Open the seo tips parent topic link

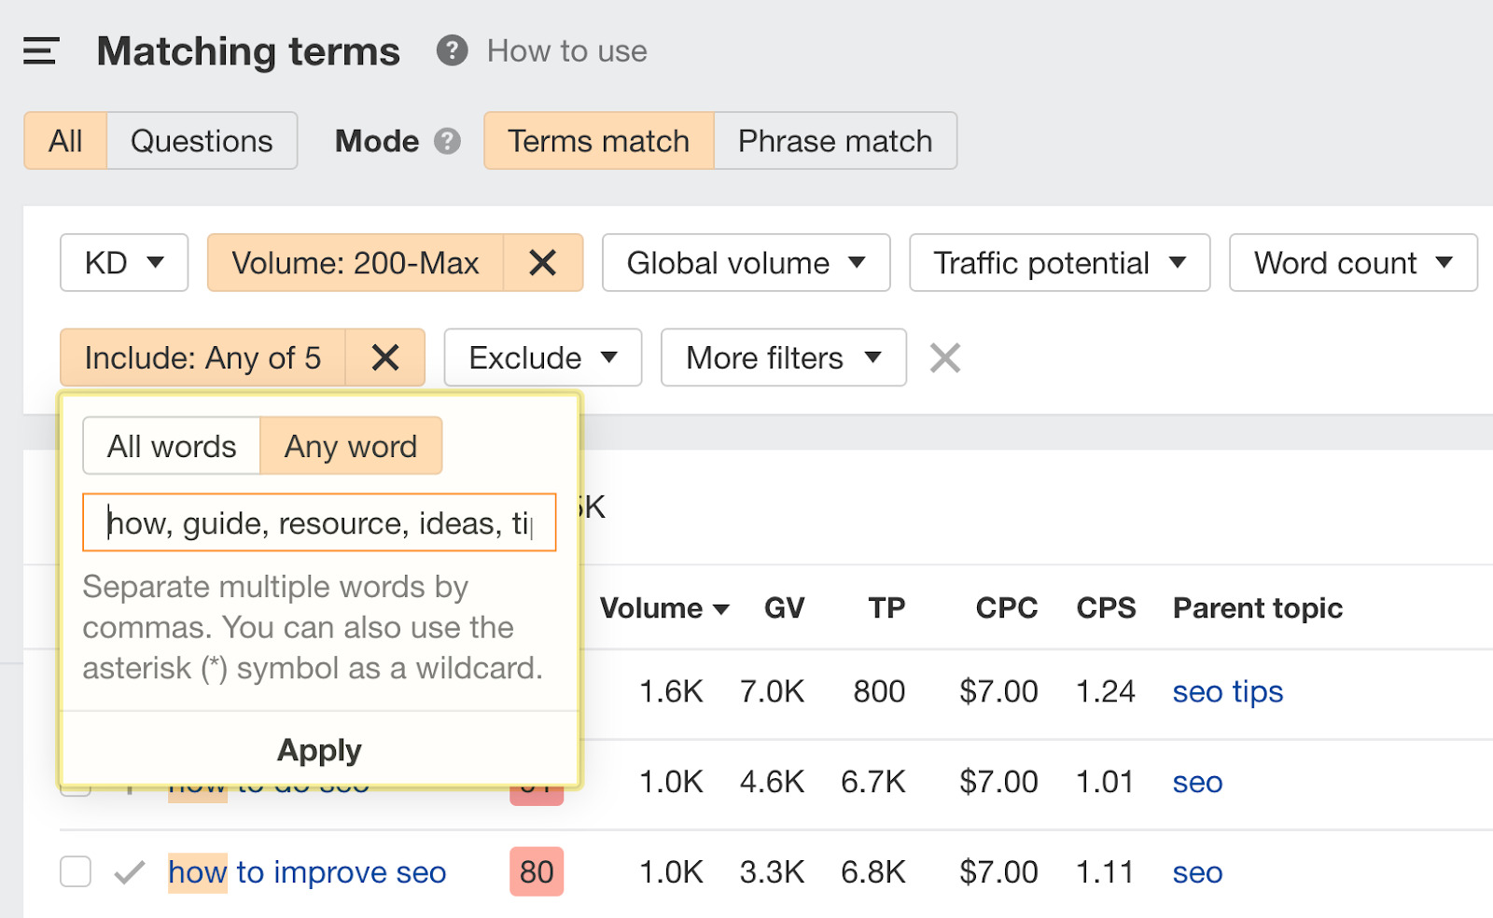tap(1226, 691)
